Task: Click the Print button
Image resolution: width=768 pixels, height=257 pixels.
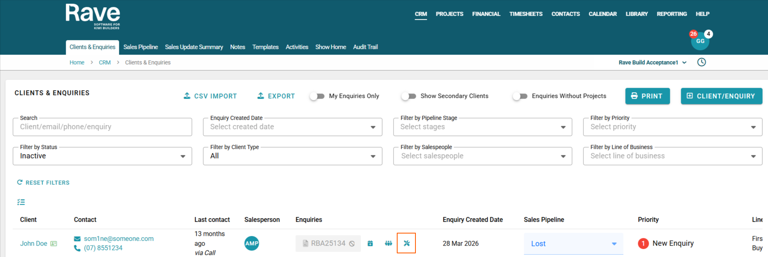Action: (647, 96)
